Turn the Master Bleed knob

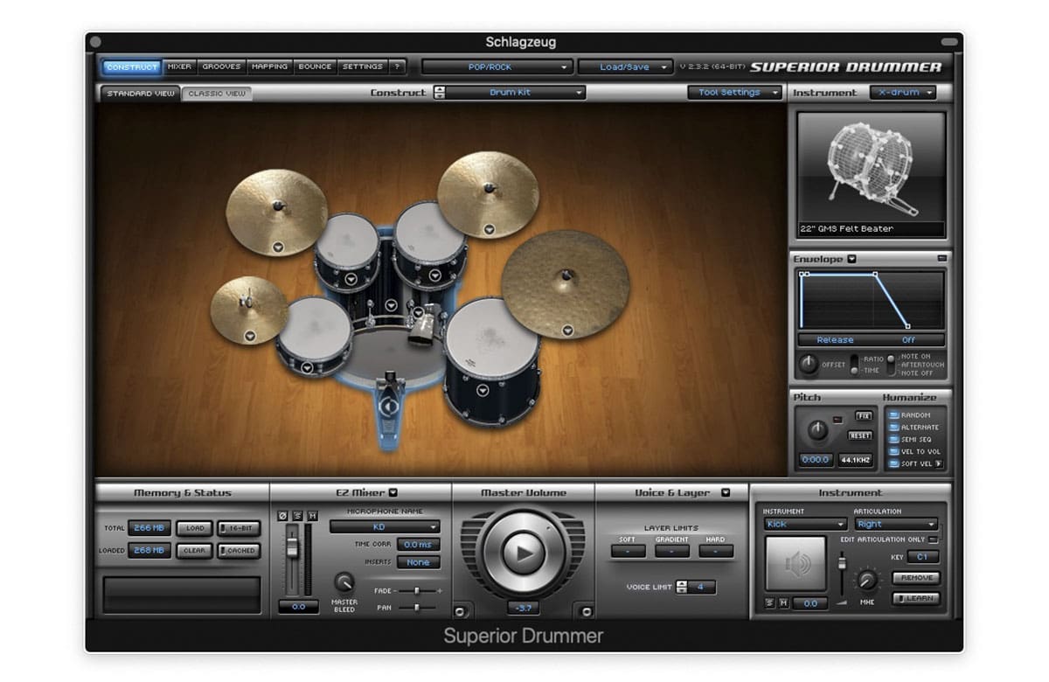(344, 582)
